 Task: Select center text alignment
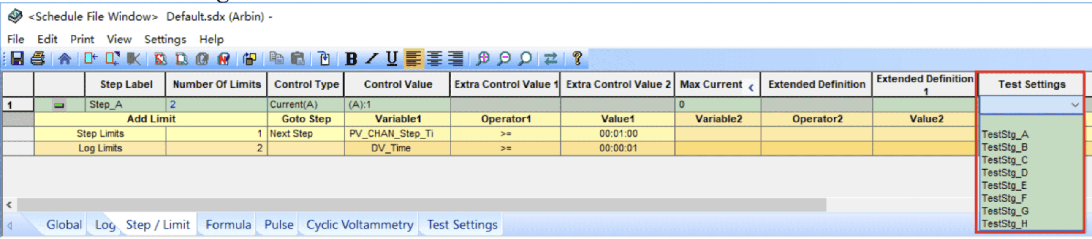pos(434,58)
